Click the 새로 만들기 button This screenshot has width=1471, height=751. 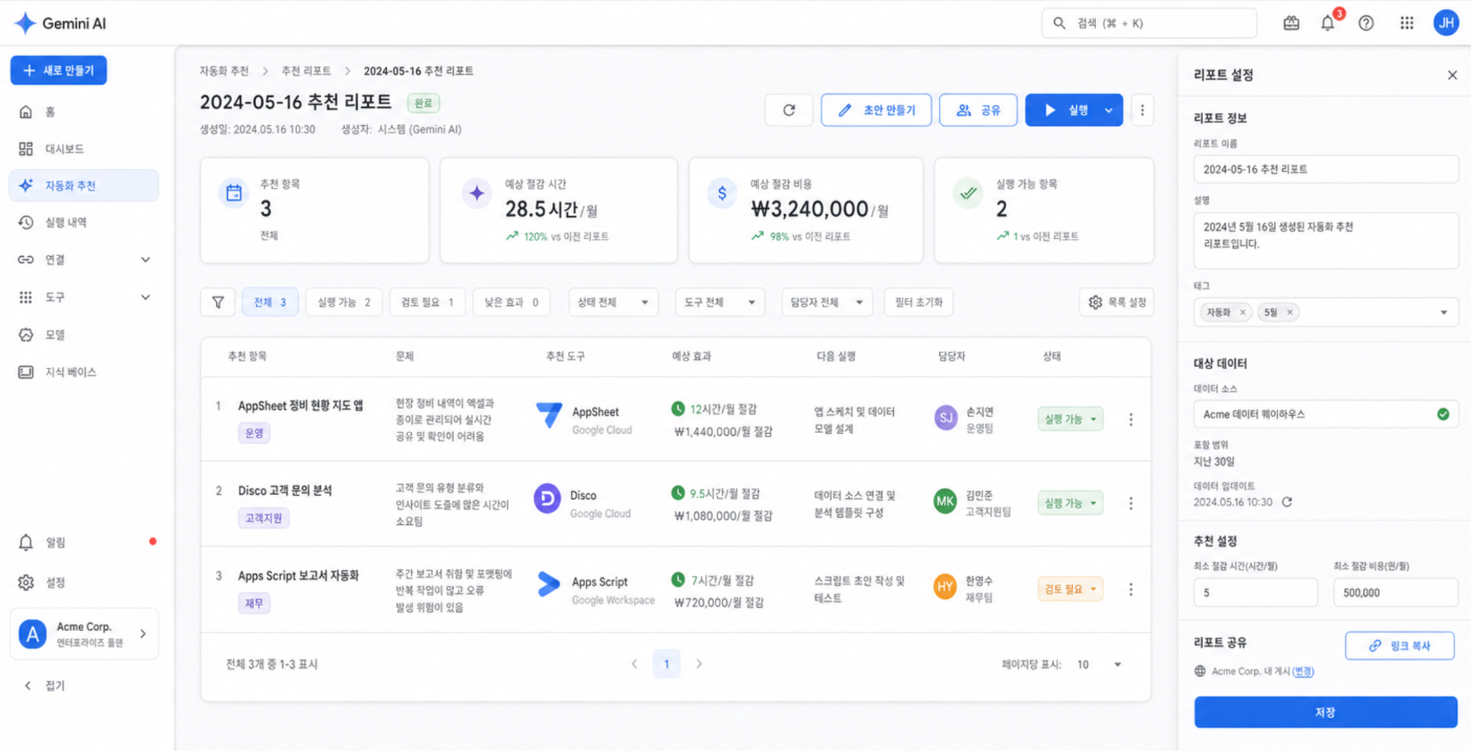click(59, 71)
